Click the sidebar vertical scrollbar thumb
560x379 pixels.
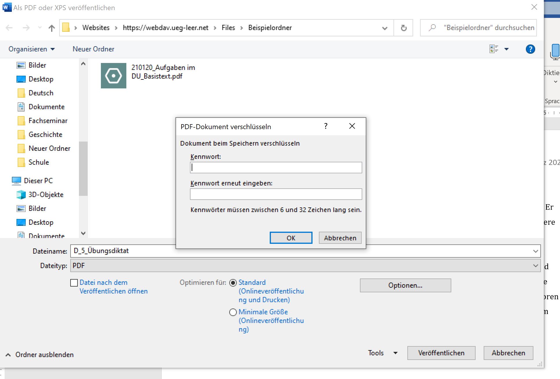tap(83, 168)
